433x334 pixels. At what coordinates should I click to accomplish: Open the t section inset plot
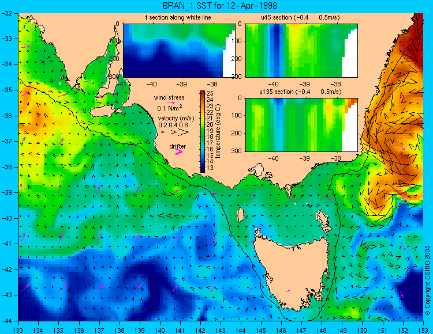coord(179,51)
